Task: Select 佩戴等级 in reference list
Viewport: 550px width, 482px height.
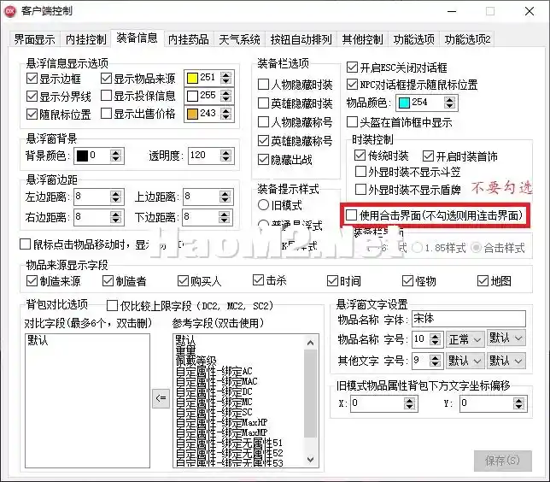Action: (x=196, y=361)
